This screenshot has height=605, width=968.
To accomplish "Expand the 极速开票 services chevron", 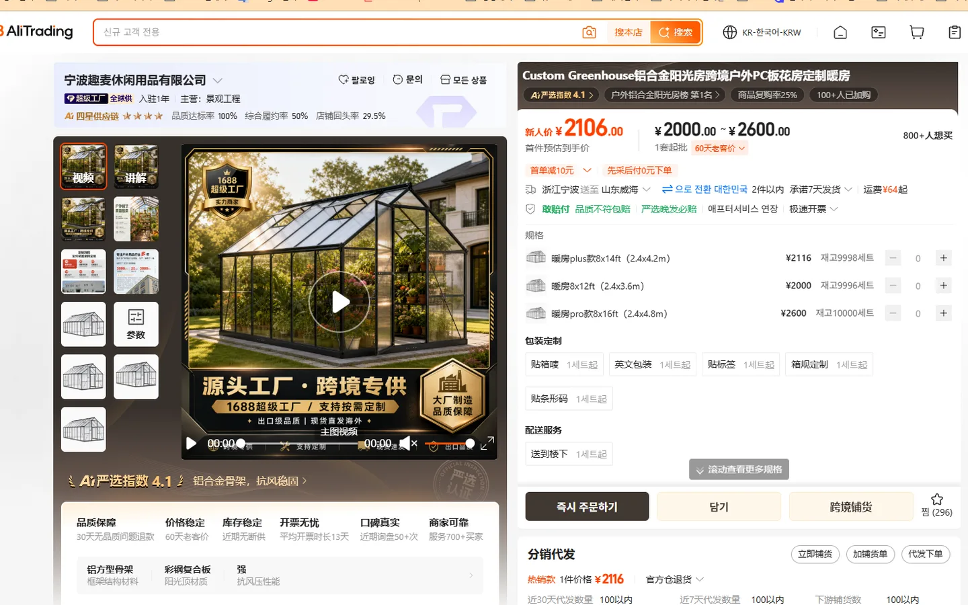I will pos(834,209).
